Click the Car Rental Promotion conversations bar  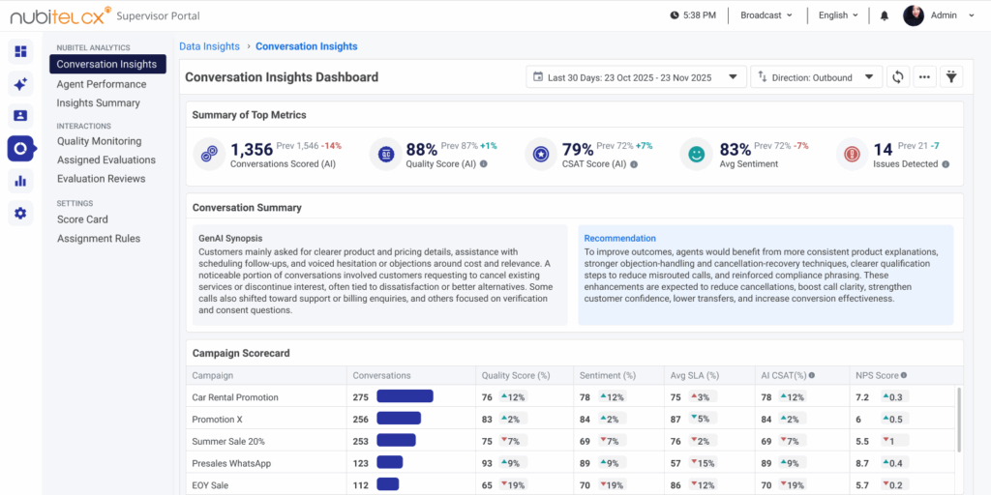tap(405, 395)
